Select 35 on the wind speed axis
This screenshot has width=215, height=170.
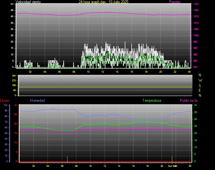12,23
